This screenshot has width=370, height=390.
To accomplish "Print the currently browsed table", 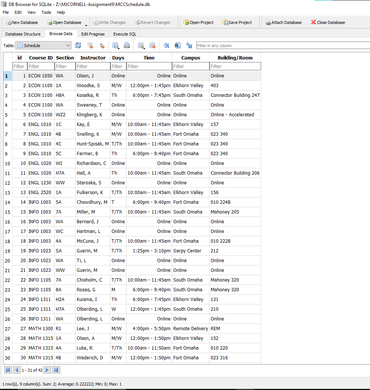I will click(x=127, y=45).
